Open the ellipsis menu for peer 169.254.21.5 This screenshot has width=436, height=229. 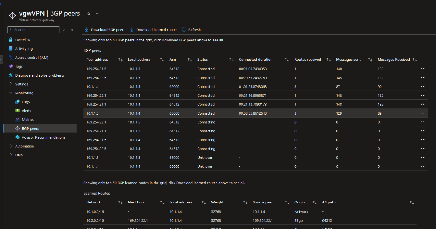pos(423,69)
